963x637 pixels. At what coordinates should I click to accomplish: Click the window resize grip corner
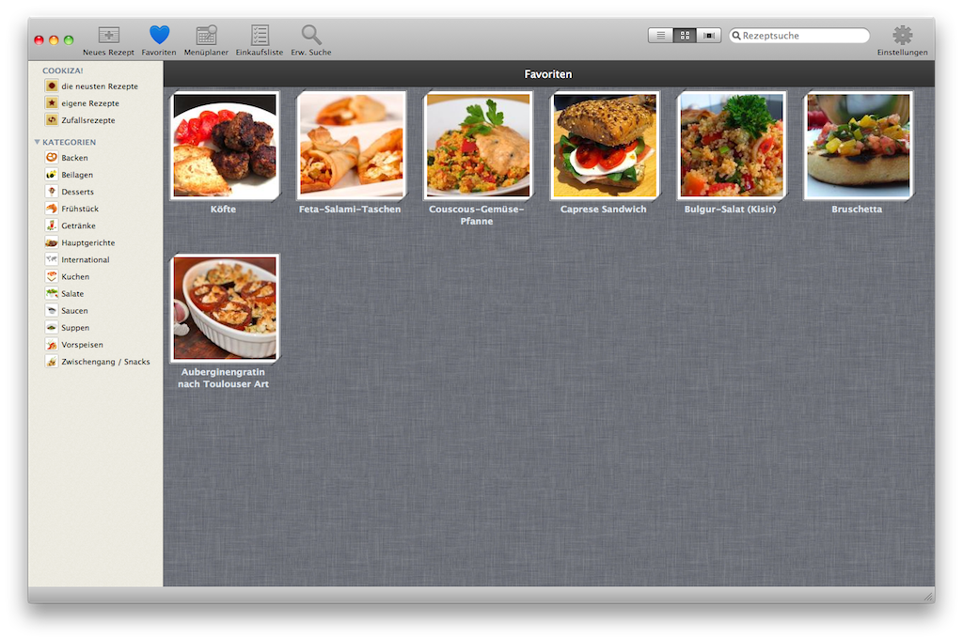point(928,598)
